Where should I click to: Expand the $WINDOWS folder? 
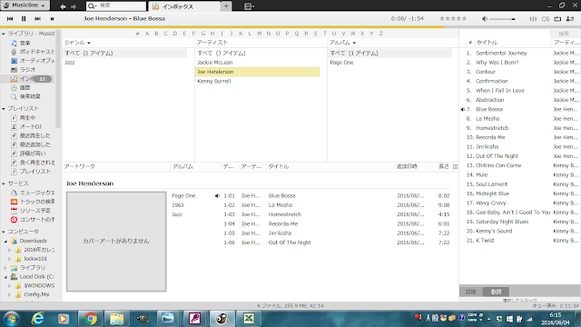pos(10,286)
